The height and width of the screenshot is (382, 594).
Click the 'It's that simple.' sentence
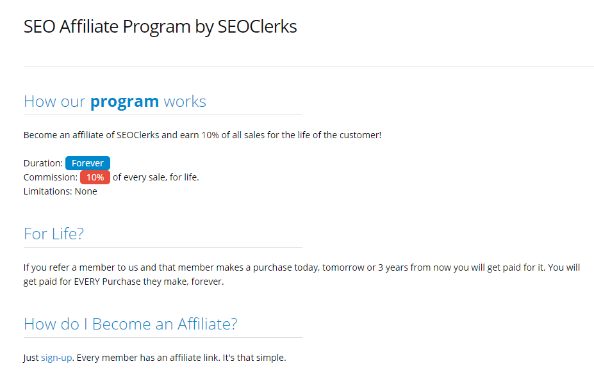tap(254, 358)
